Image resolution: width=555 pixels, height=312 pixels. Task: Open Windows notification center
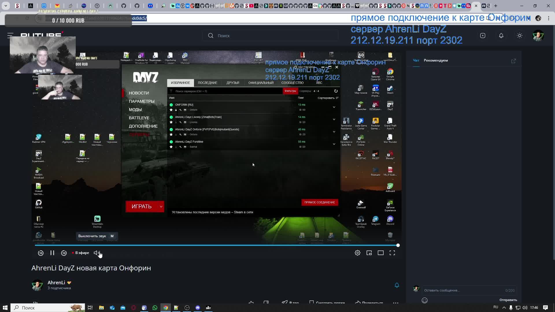click(545, 308)
